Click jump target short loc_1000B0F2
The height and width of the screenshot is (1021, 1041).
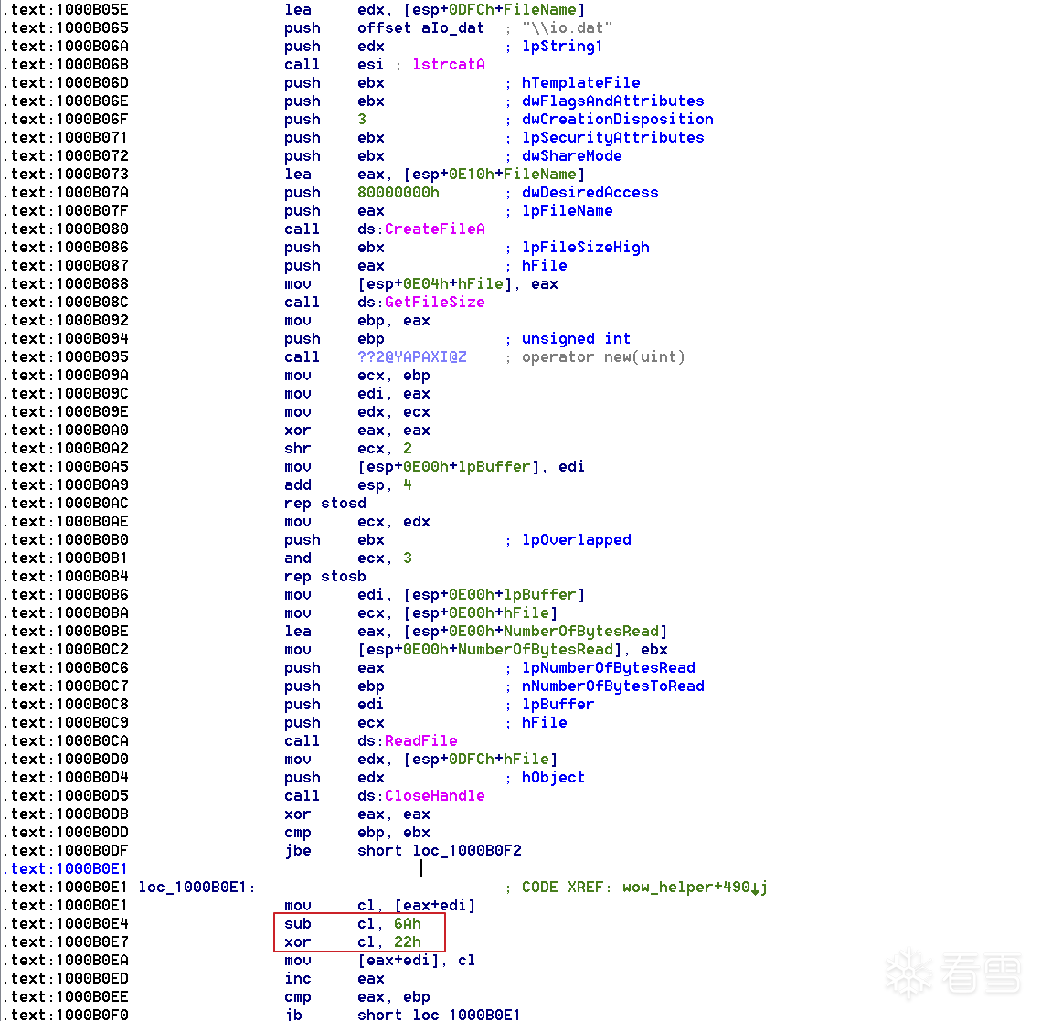pos(440,850)
